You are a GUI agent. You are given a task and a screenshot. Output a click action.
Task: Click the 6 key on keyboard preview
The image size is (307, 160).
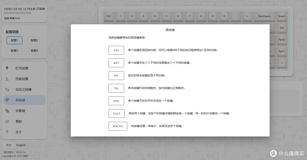(178, 16)
